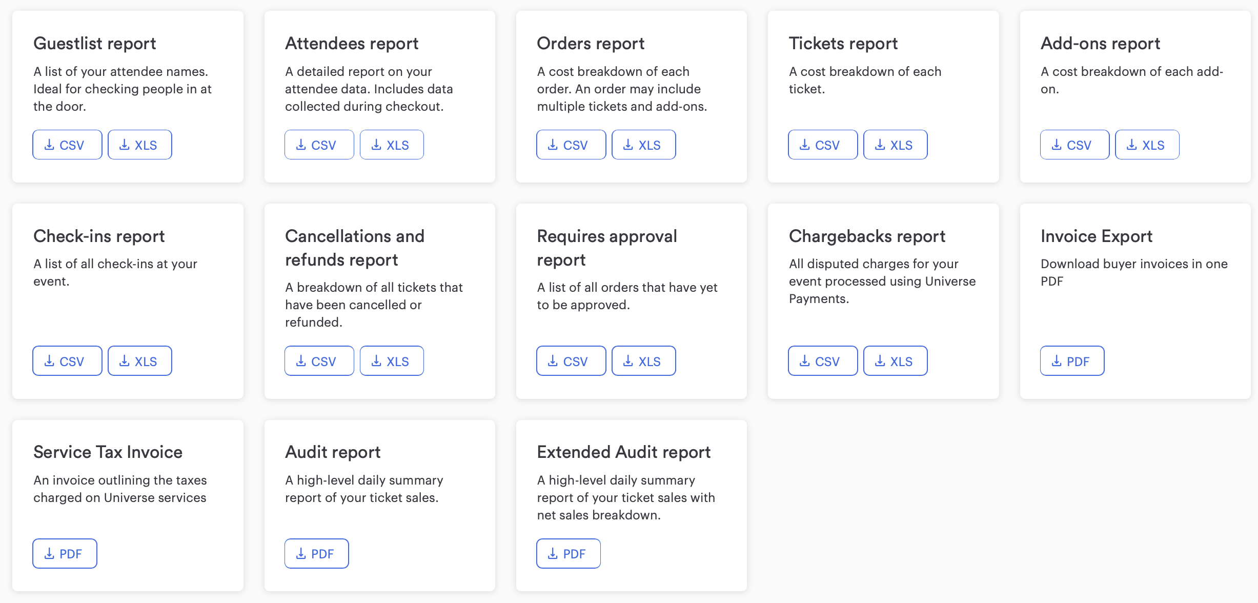
Task: Download Guestlist report as XLS
Action: [139, 145]
